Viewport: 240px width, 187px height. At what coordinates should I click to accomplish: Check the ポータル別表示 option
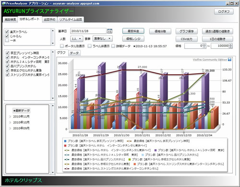[62, 46]
